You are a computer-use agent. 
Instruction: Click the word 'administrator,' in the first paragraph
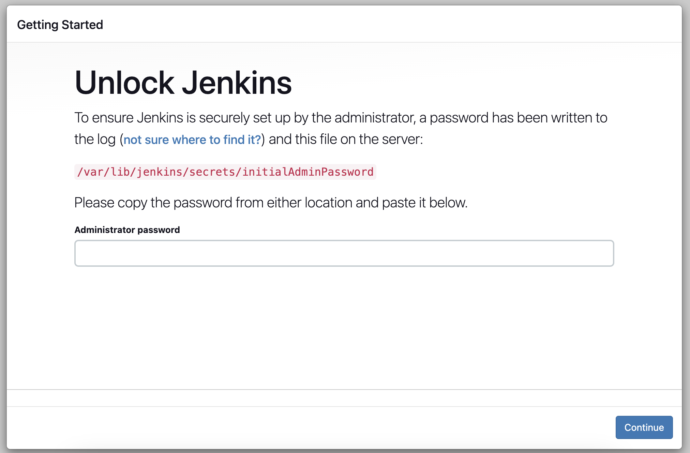(375, 118)
